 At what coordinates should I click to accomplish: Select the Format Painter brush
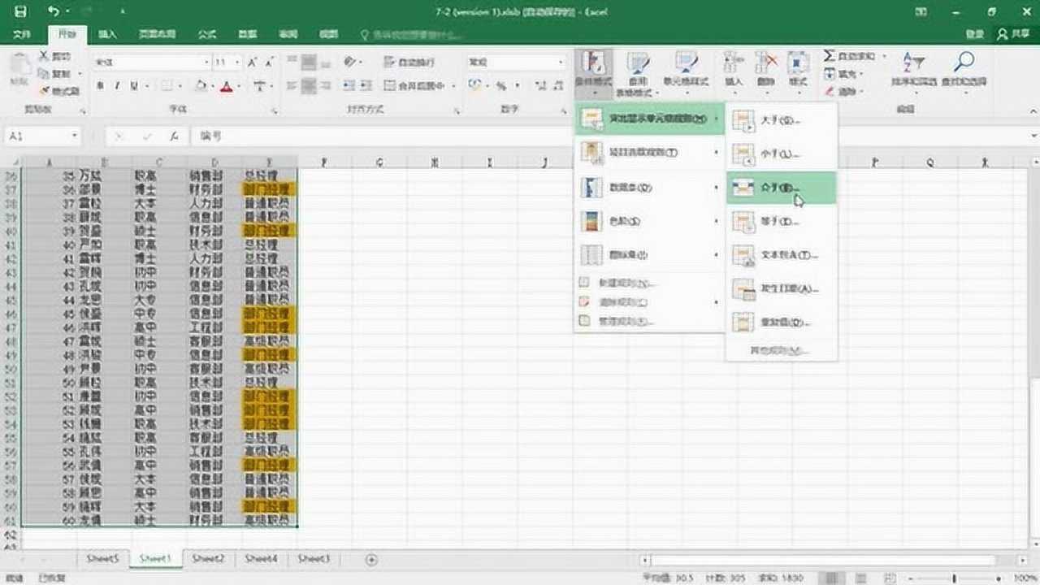pos(44,91)
